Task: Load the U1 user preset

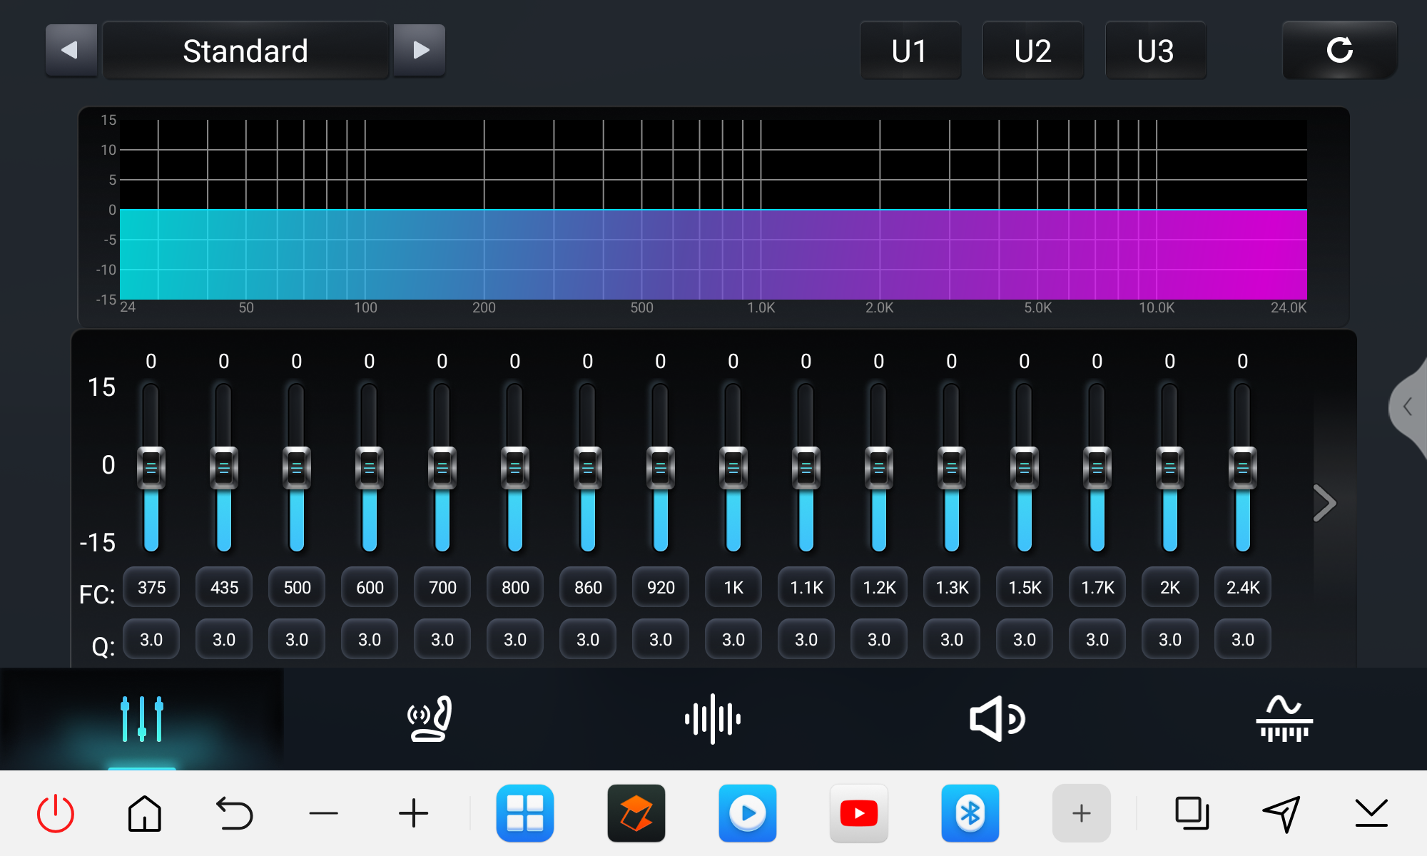Action: (x=910, y=51)
